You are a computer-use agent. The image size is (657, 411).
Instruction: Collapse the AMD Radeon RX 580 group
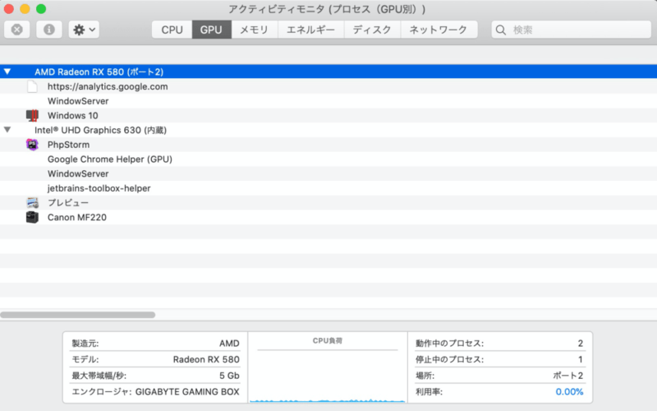click(7, 72)
